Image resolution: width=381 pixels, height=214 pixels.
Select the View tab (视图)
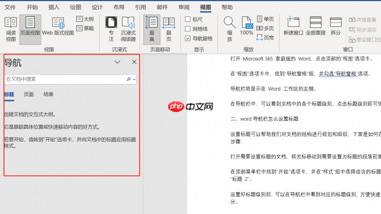click(205, 7)
